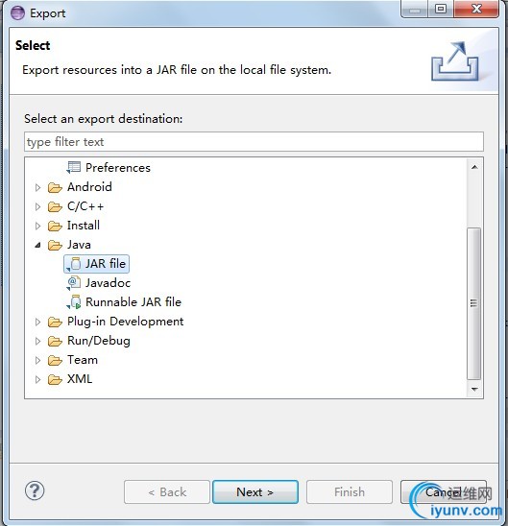Click the Android folder icon
Image resolution: width=508 pixels, height=526 pixels.
(55, 187)
